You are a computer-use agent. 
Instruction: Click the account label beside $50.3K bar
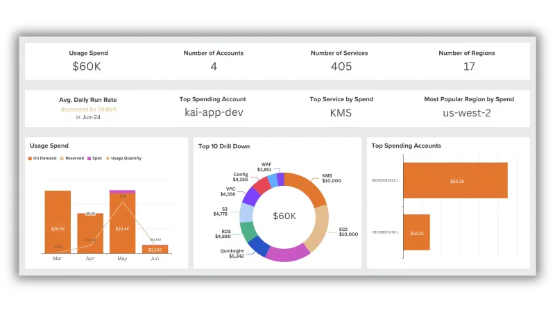point(386,180)
